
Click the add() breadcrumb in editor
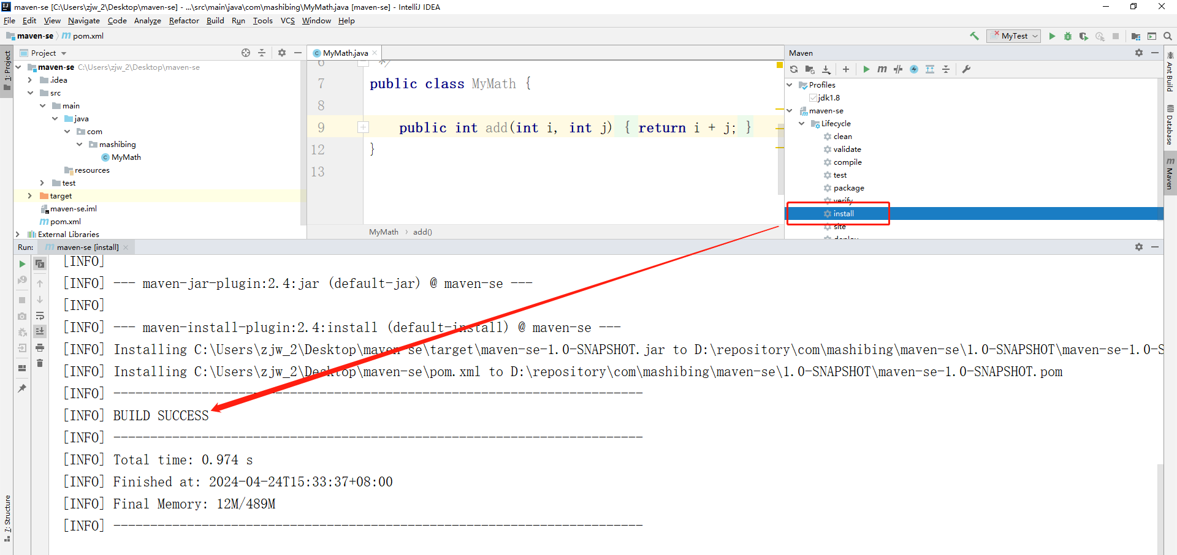[x=422, y=232]
